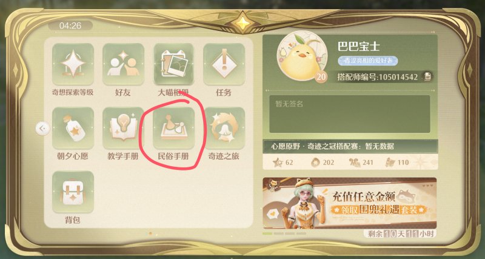Open 奇迹之旅 journey icon
485x259 pixels.
[x=224, y=128]
